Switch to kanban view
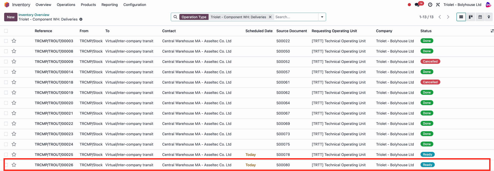494x171 pixels. [471, 17]
